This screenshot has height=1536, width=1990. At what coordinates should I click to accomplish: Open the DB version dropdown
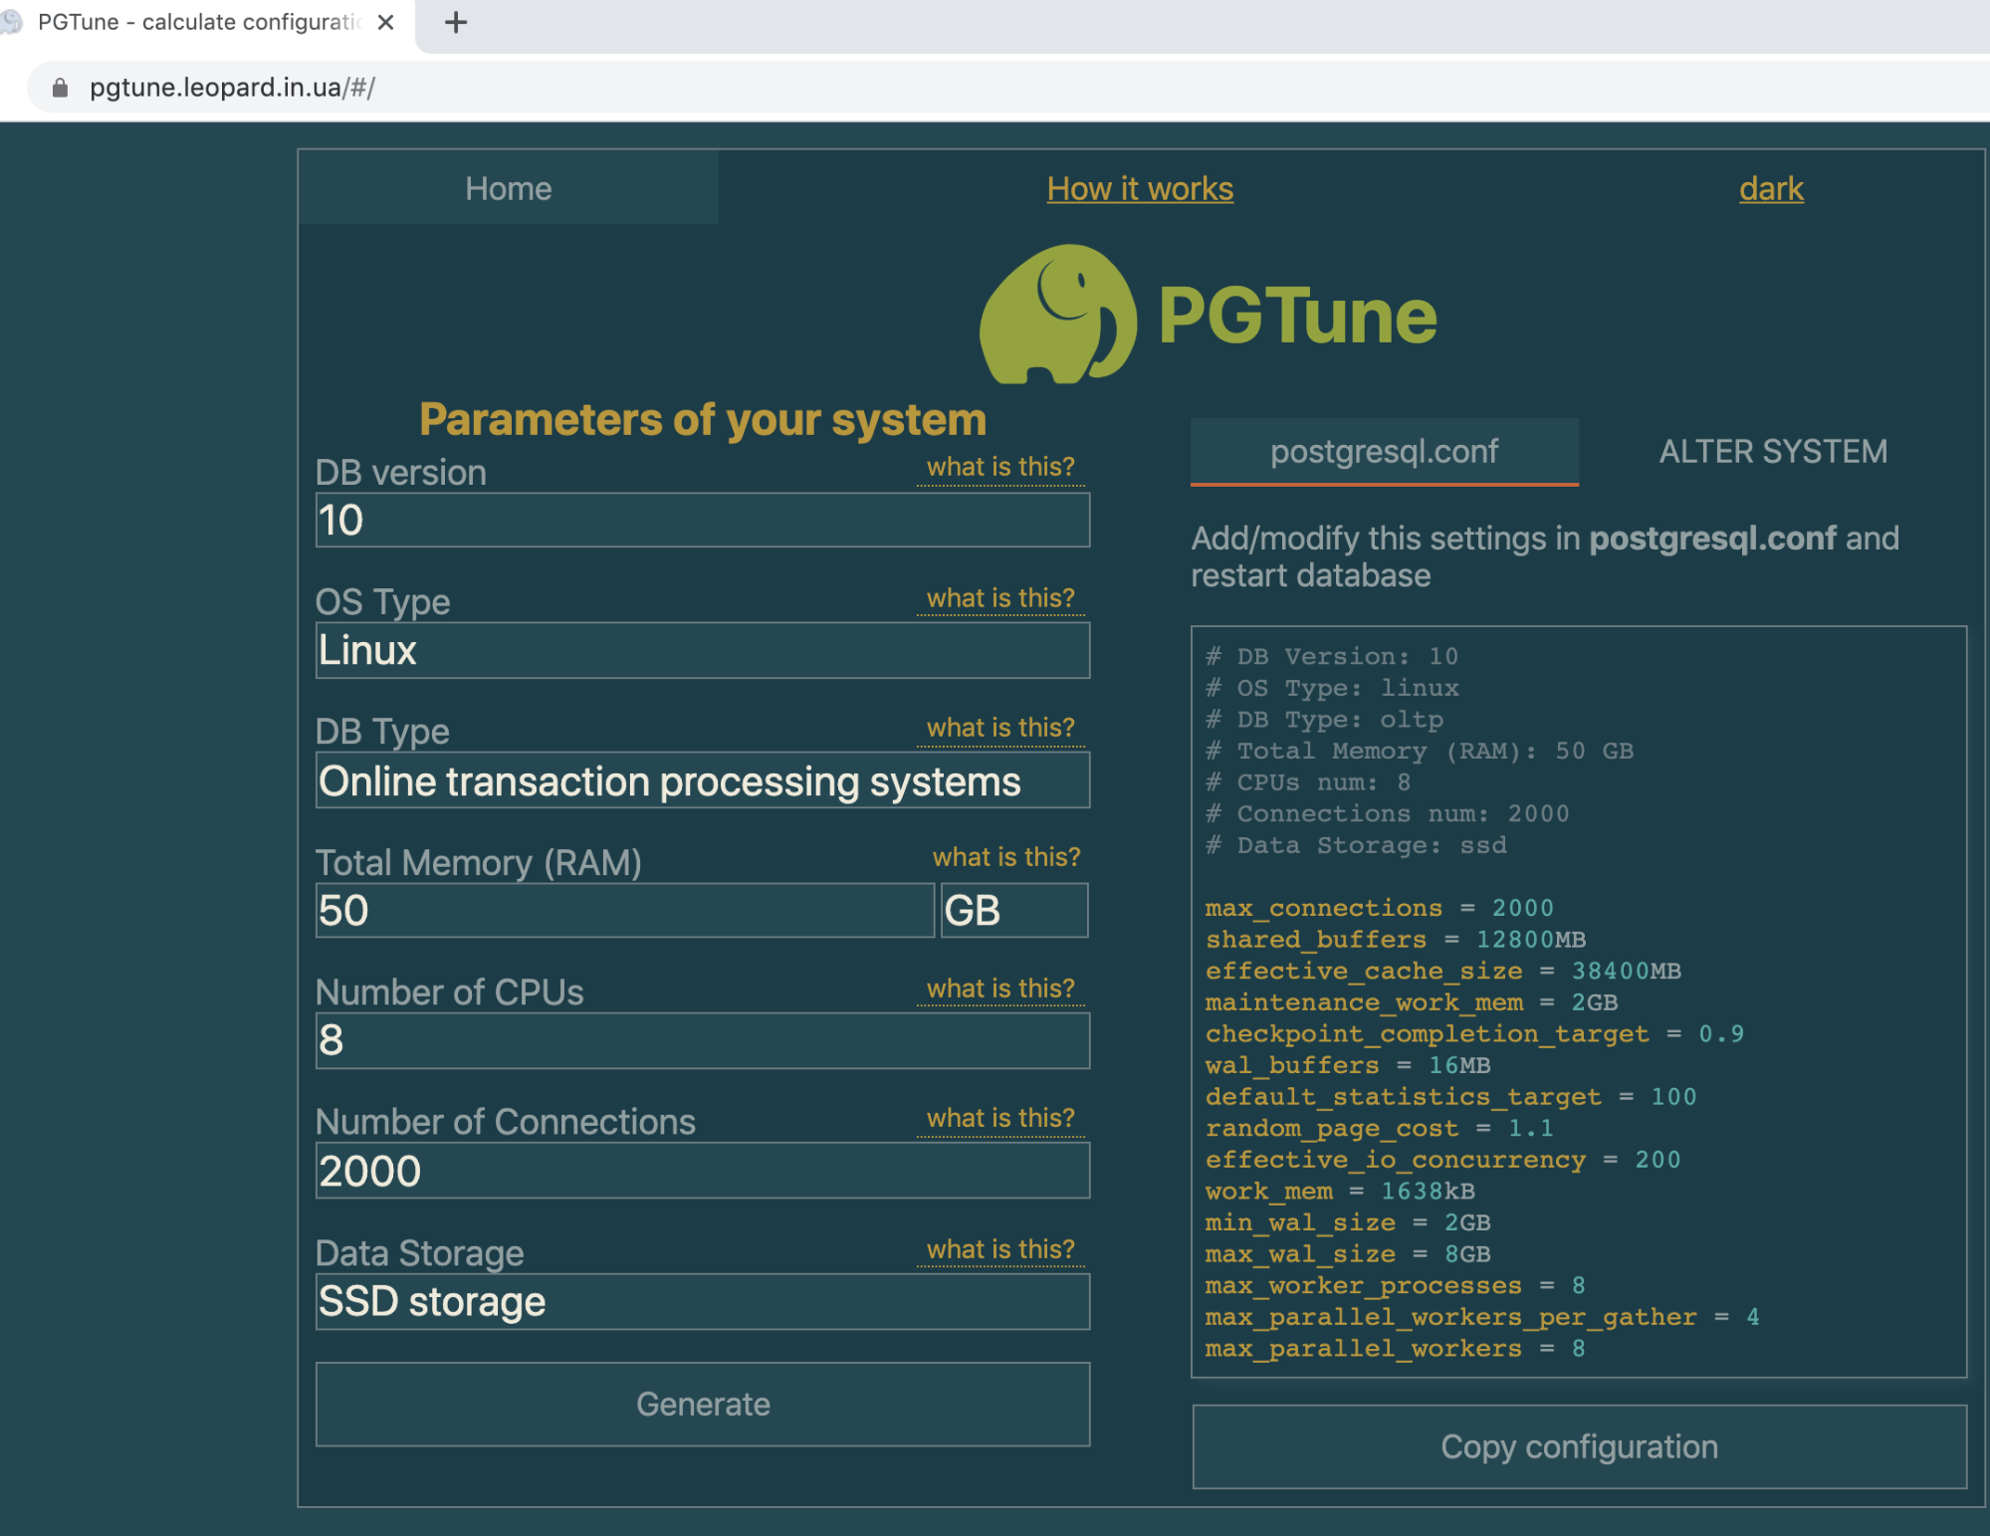702,520
